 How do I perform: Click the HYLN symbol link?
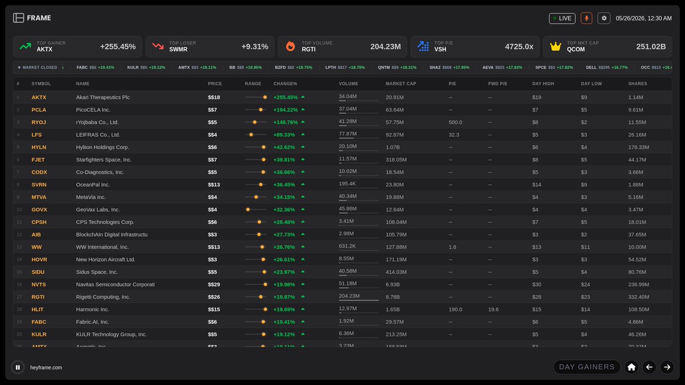(39, 147)
